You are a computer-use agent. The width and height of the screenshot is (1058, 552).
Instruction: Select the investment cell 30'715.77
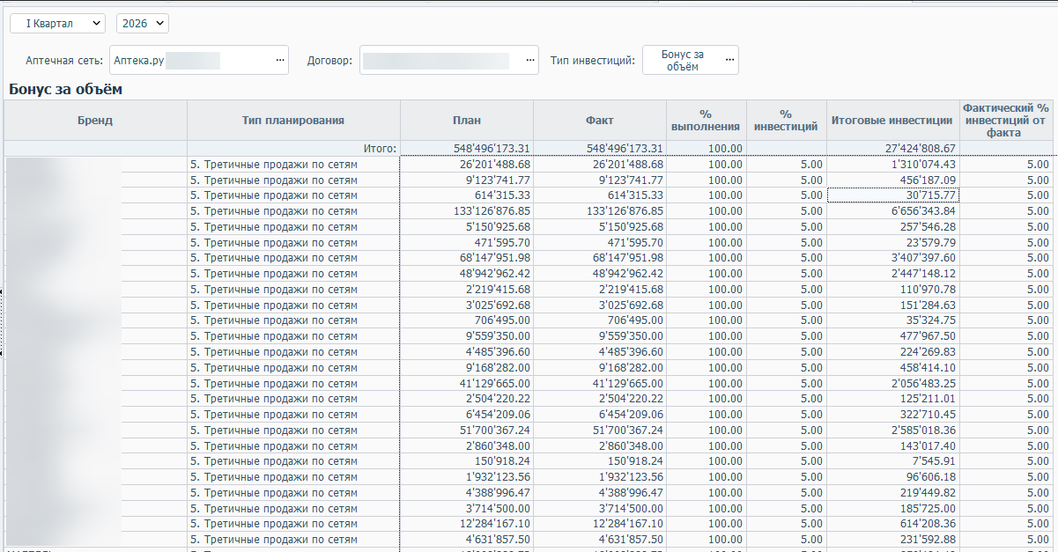click(x=892, y=195)
